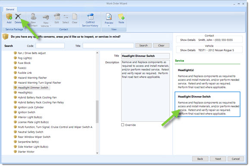The image size is (250, 167).
Task: Click the Search button
Action: pos(144,46)
